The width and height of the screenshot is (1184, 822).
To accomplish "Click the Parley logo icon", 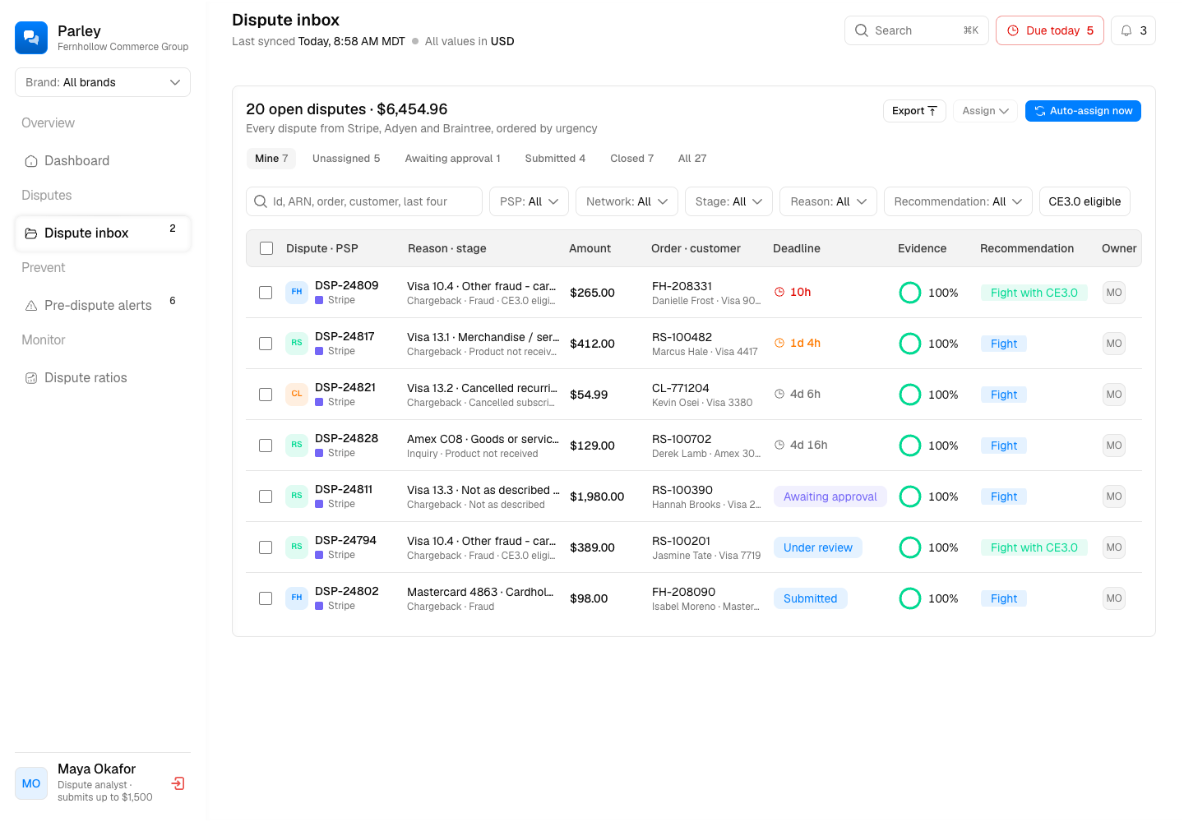I will coord(31,38).
